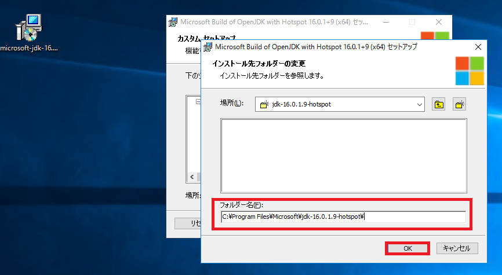Click the create new folder icon

[x=459, y=104]
